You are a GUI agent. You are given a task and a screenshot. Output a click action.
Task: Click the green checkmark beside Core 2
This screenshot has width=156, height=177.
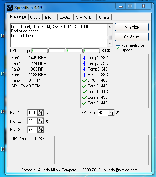pos(84,98)
